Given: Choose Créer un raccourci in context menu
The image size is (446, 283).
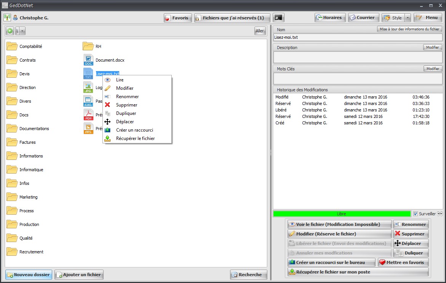Looking at the screenshot, I should pos(137,130).
